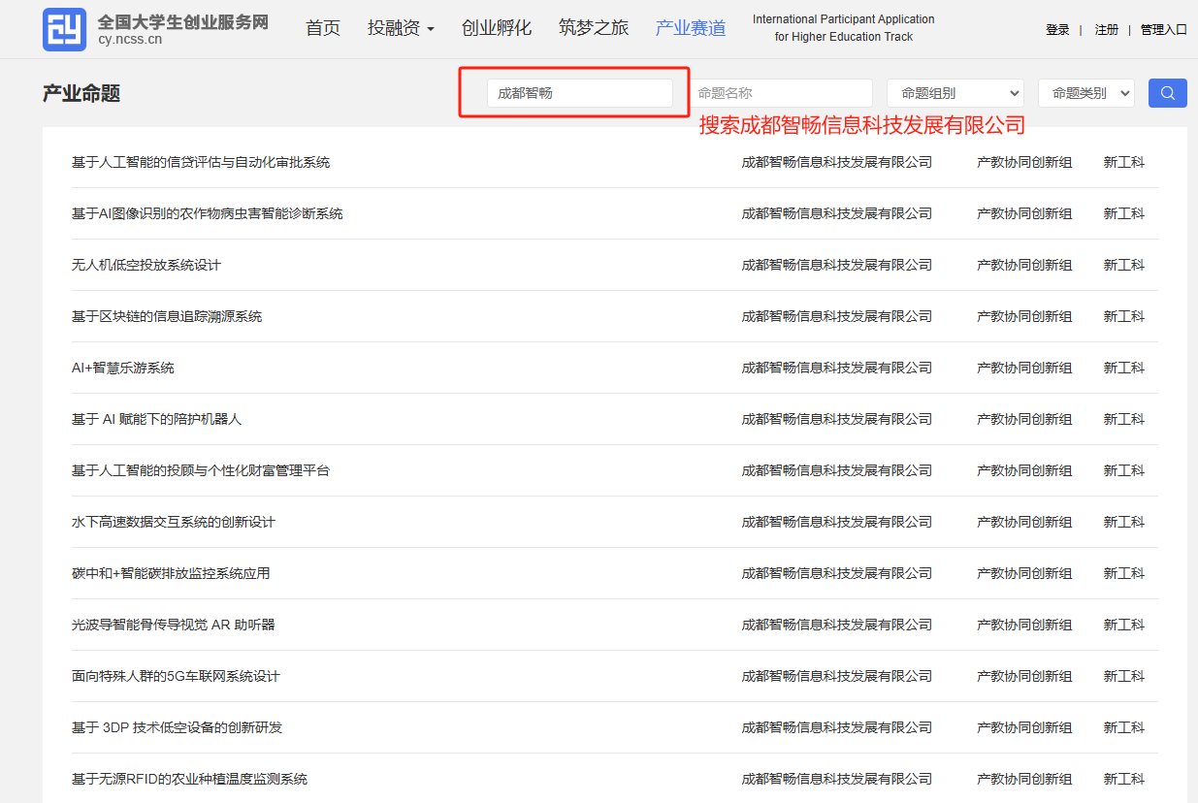Click the blue search magnifier button
The height and width of the screenshot is (803, 1198).
point(1167,93)
